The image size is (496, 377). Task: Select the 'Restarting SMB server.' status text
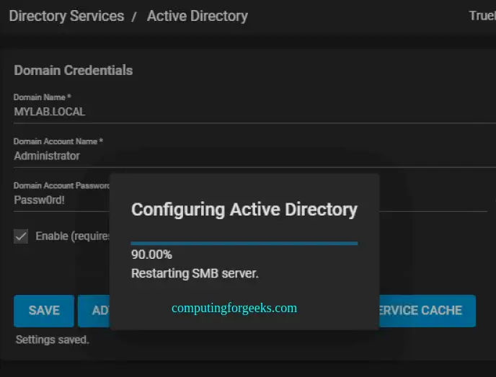195,274
